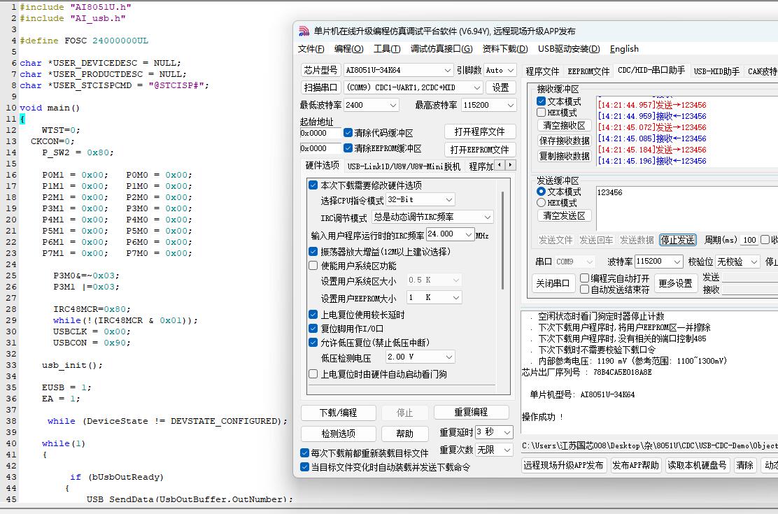Toggle 上电复位使用较长延时 checkbox

(x=313, y=315)
